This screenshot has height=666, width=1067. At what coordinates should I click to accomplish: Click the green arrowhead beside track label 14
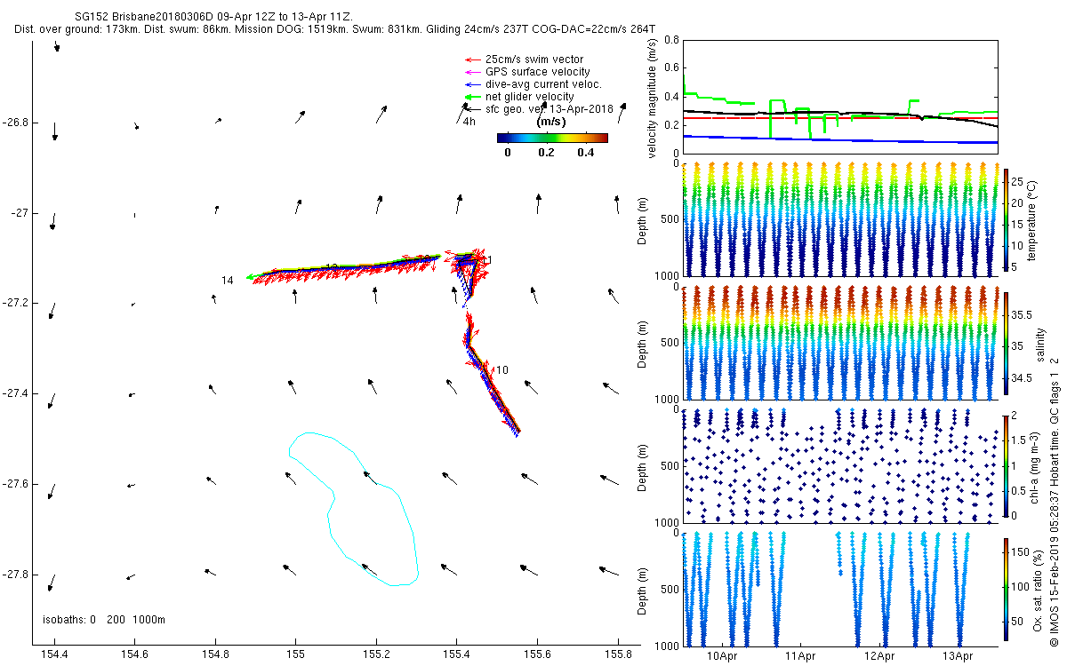(252, 277)
